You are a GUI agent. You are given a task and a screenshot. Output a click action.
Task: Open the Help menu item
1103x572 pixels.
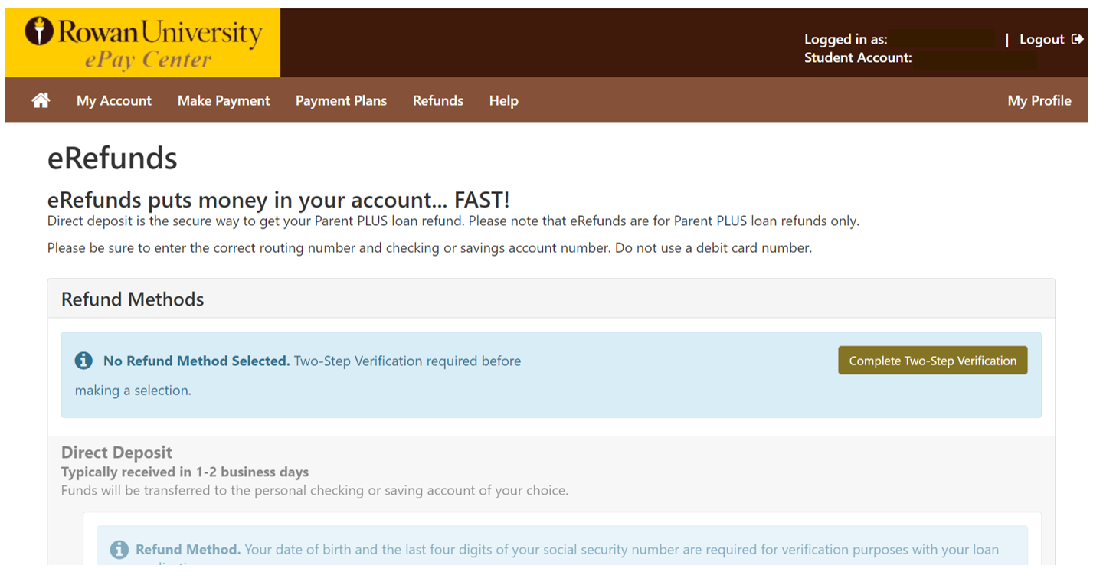504,100
